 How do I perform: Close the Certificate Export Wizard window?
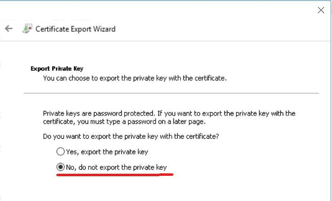321,10
